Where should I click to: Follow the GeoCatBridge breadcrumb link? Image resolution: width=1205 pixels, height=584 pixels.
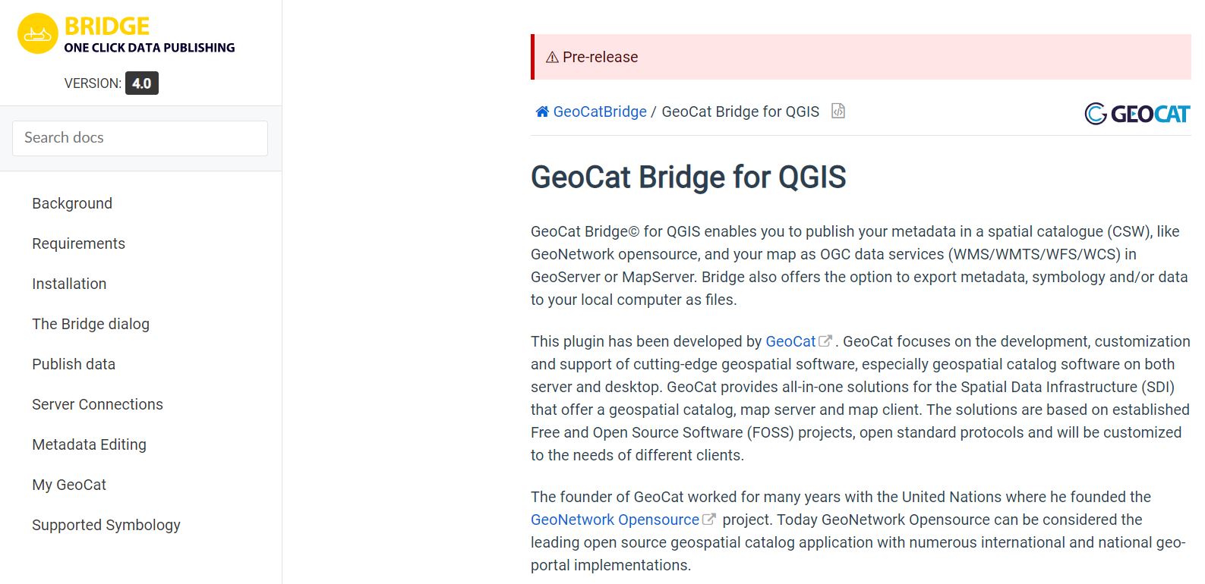(x=600, y=112)
